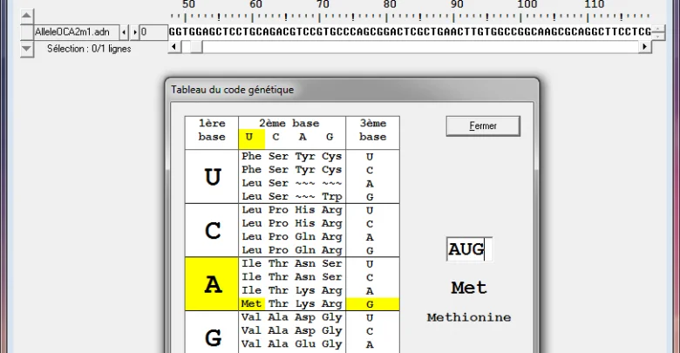The width and height of the screenshot is (680, 353).
Task: Select the yellow first base A cell
Action: [212, 284]
